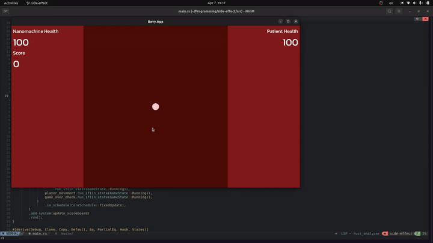The height and width of the screenshot is (243, 433).
Task: Click the red icon before side-effect in statusline
Action: [385, 233]
